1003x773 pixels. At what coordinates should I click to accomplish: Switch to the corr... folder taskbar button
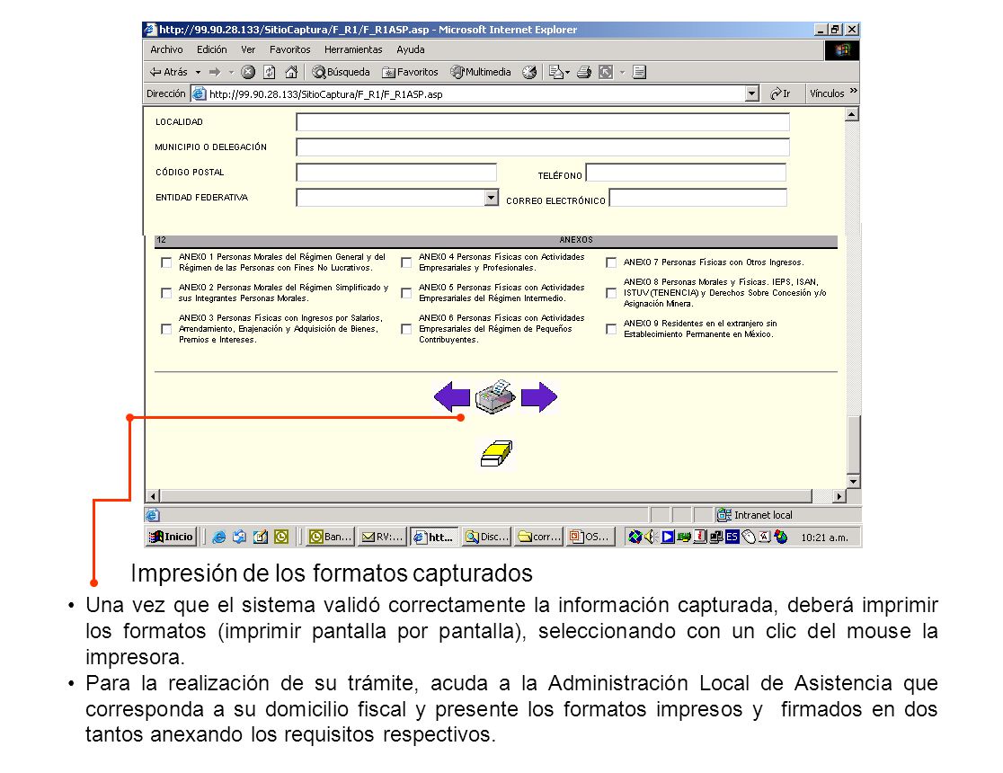coord(538,537)
